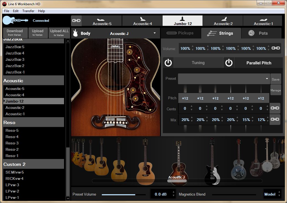Click the 0.0 dB preset volume field
287x203 pixels.
click(161, 194)
